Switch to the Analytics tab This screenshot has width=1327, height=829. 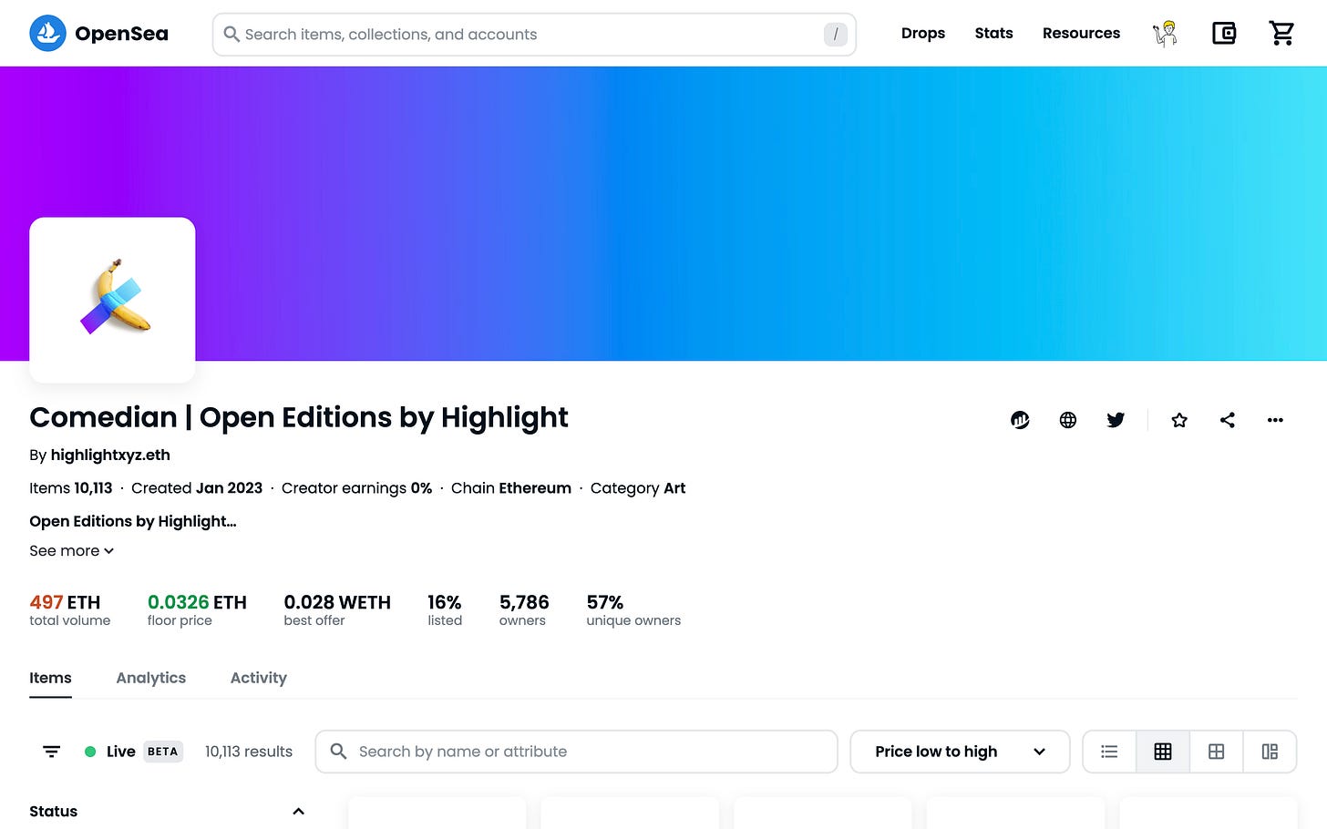click(x=151, y=678)
